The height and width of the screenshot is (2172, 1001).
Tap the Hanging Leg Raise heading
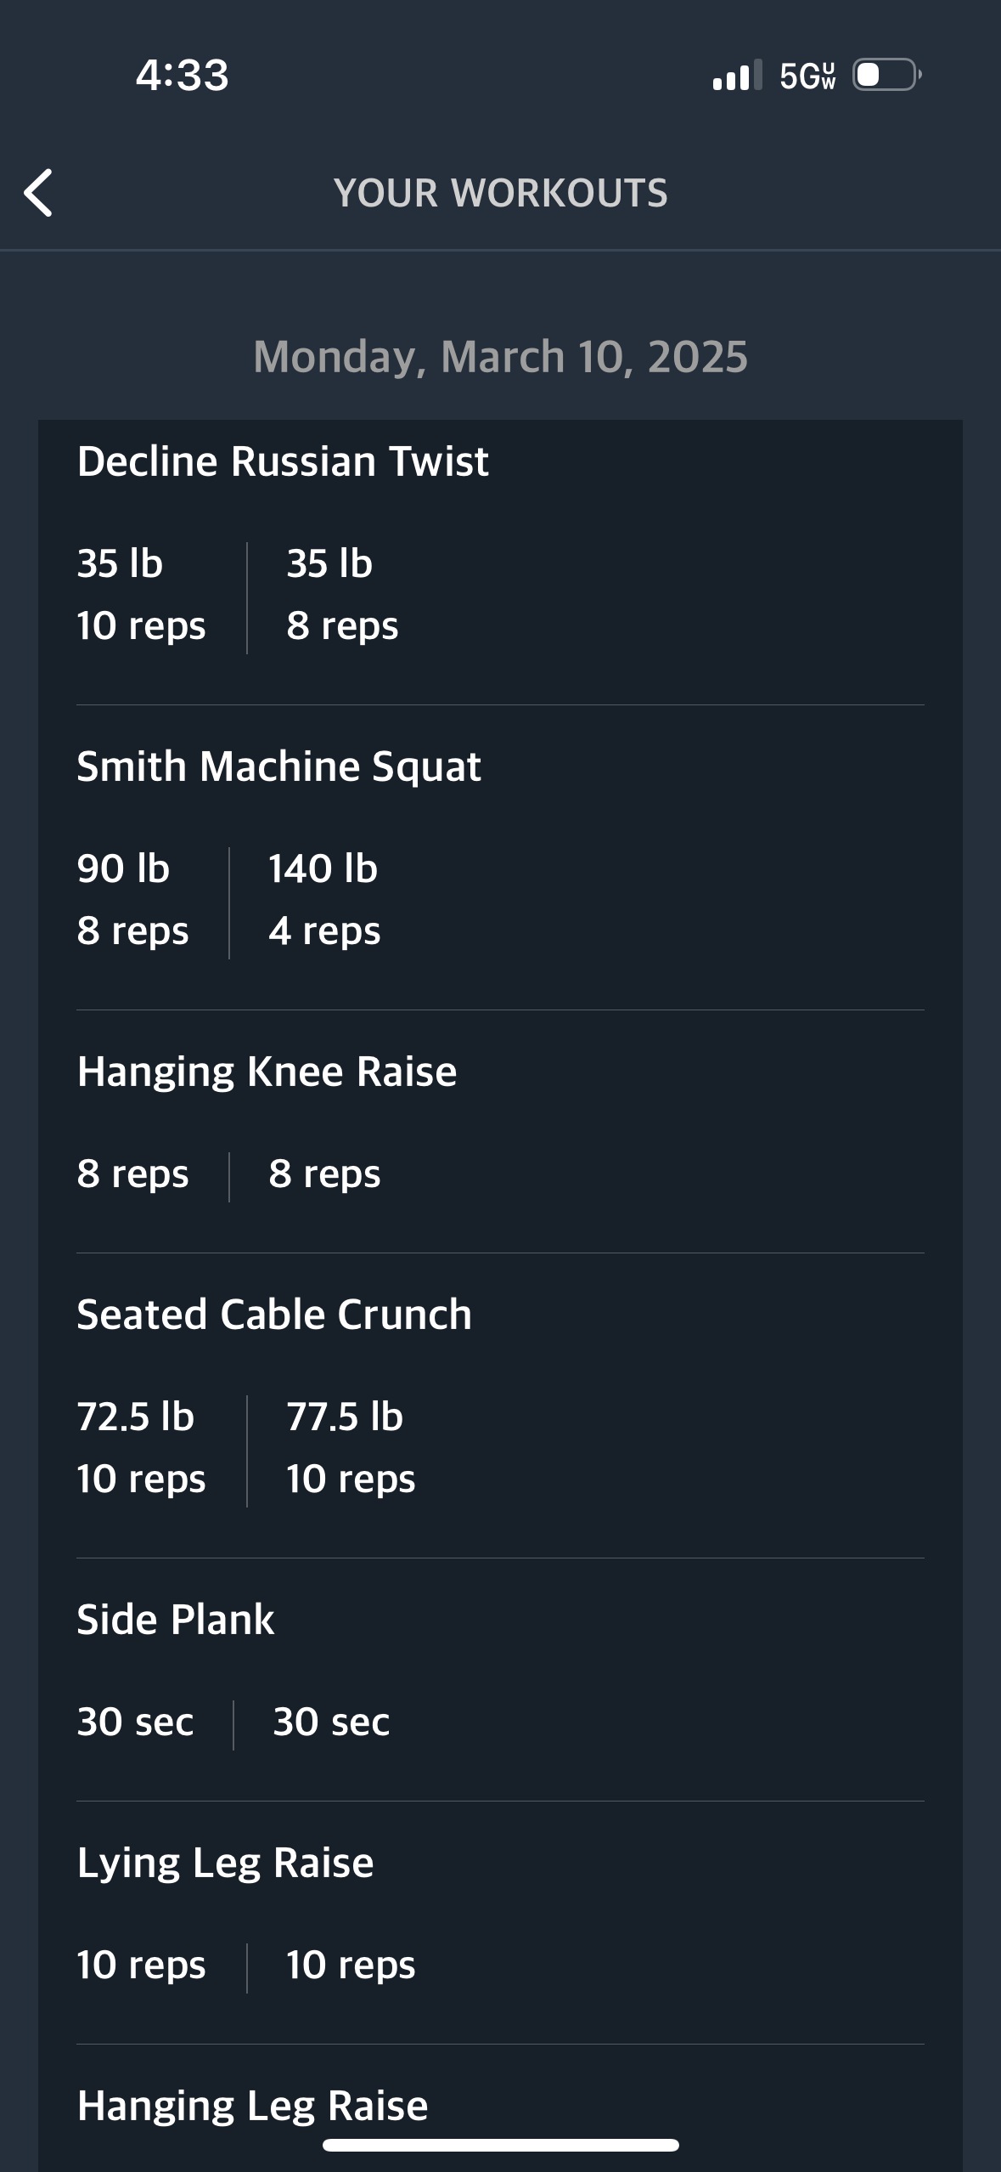point(252,2106)
